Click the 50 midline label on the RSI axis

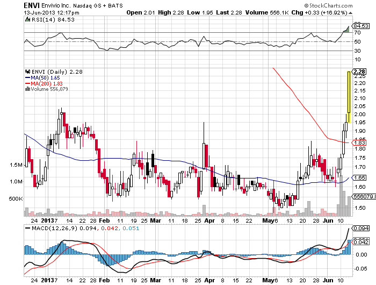(x=357, y=42)
